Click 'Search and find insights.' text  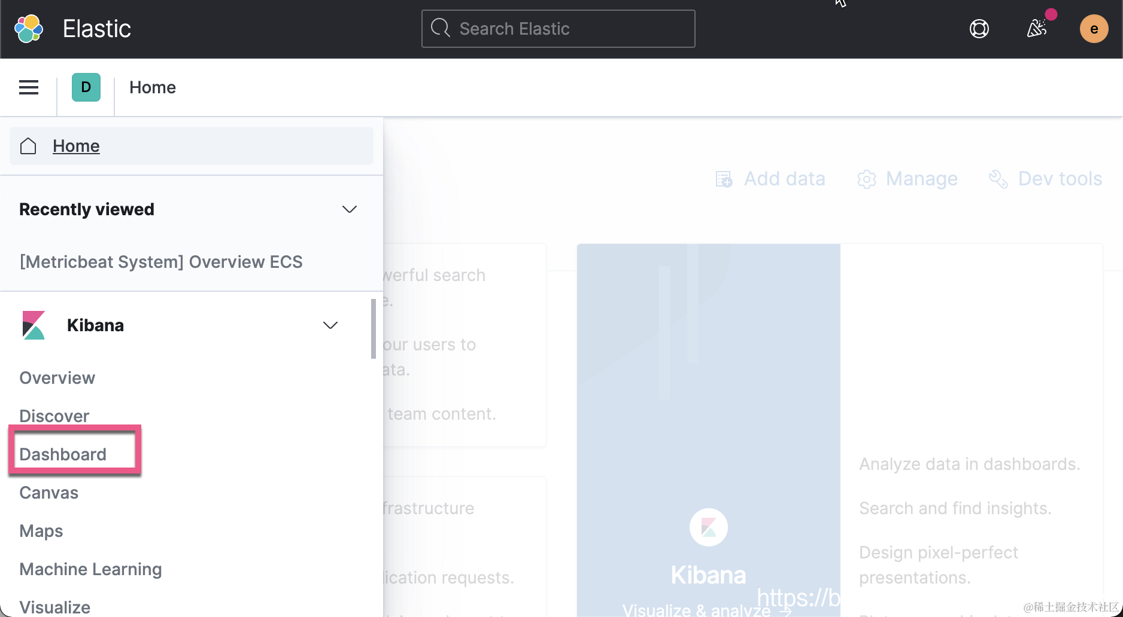click(955, 508)
